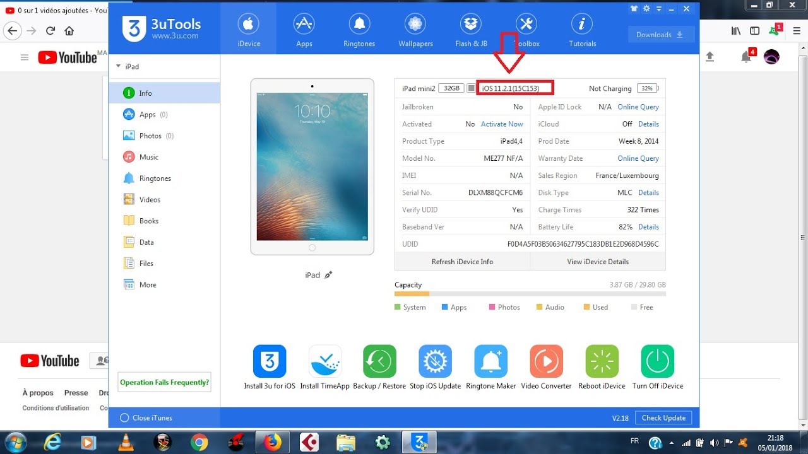Switch to the Apps tab in top bar

(x=304, y=29)
